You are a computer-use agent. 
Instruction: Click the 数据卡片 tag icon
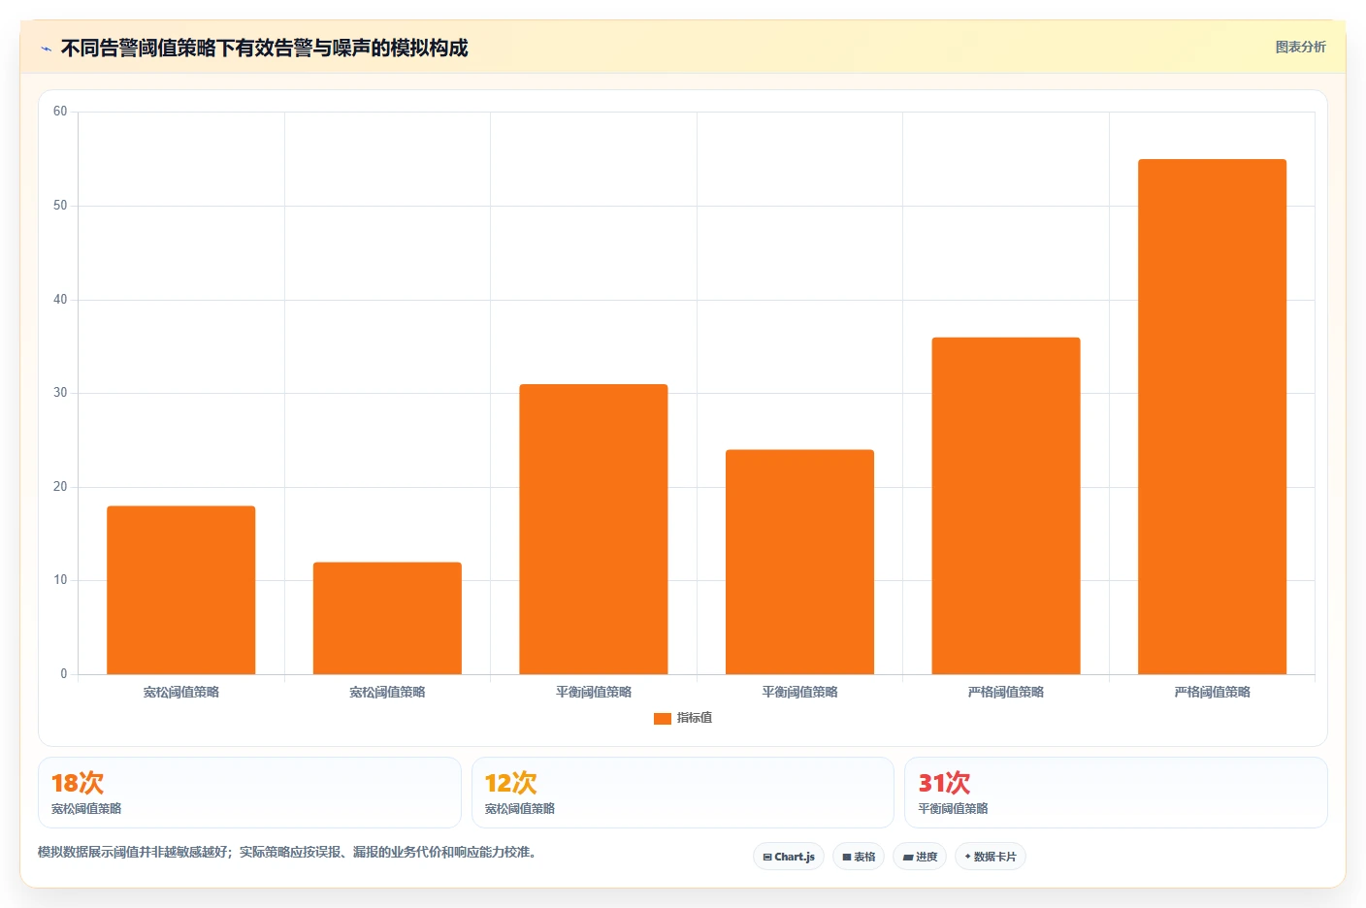968,857
